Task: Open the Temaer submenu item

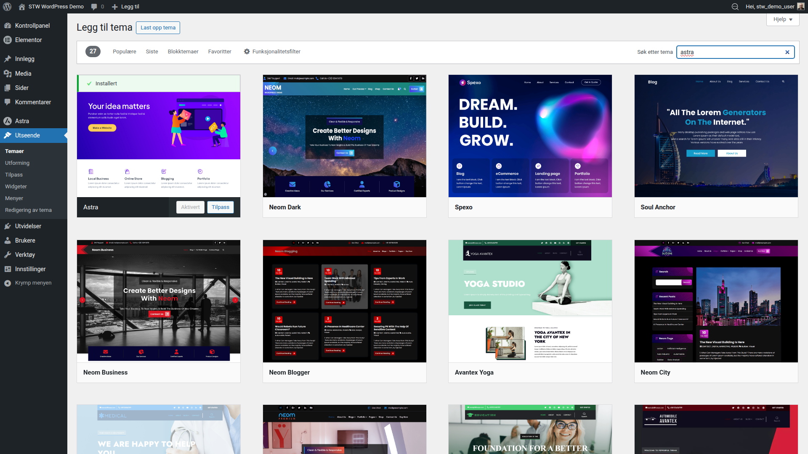Action: (x=34, y=151)
